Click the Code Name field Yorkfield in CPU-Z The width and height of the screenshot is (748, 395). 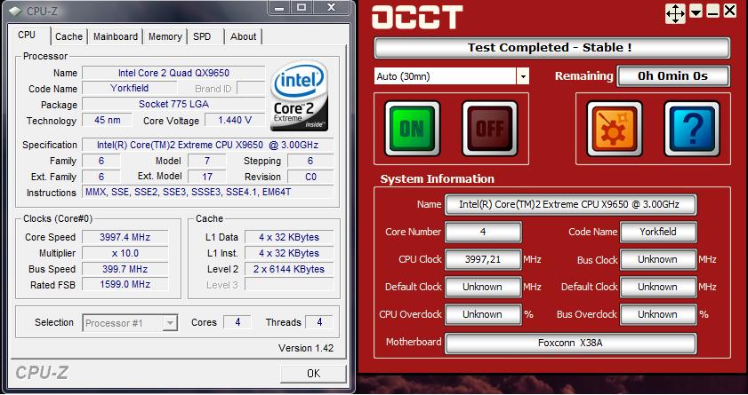tap(129, 88)
